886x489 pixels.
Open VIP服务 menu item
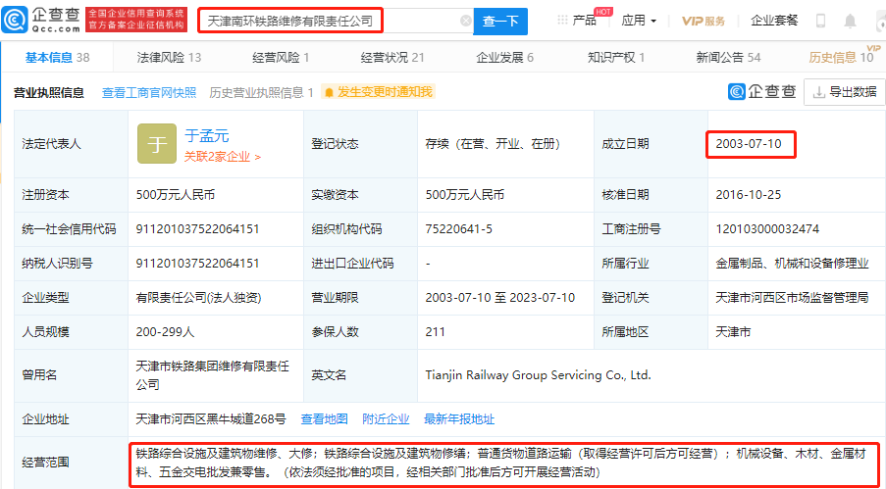pyautogui.click(x=703, y=21)
